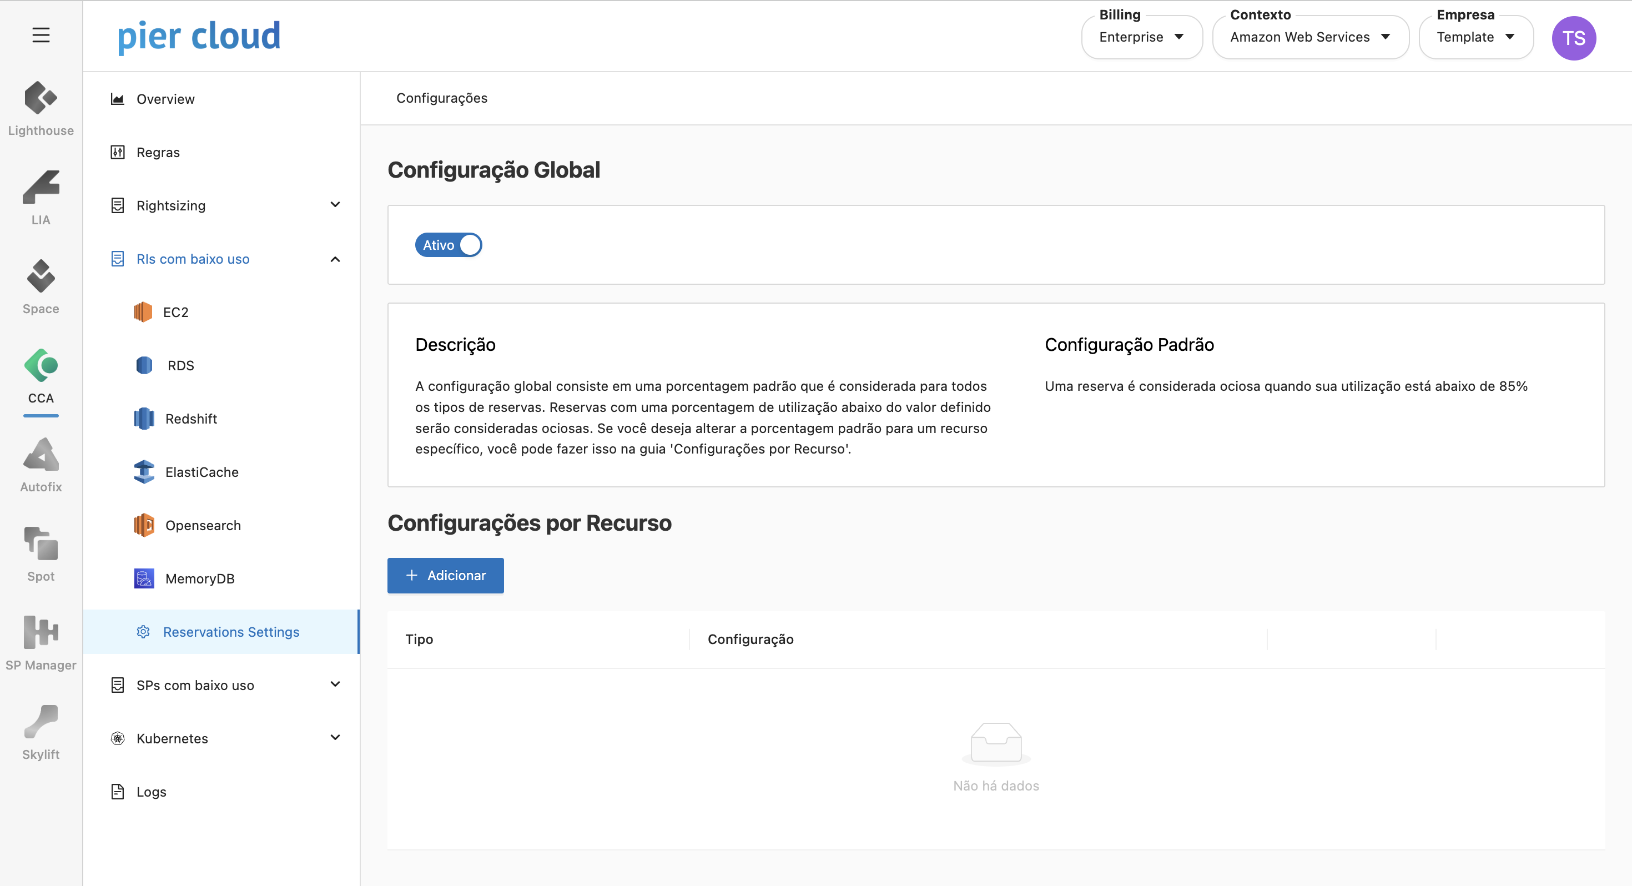Click the Adicionar button

click(x=445, y=576)
